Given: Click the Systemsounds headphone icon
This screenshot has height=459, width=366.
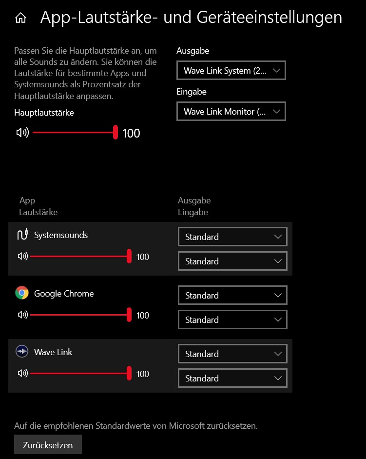Looking at the screenshot, I should (x=22, y=235).
